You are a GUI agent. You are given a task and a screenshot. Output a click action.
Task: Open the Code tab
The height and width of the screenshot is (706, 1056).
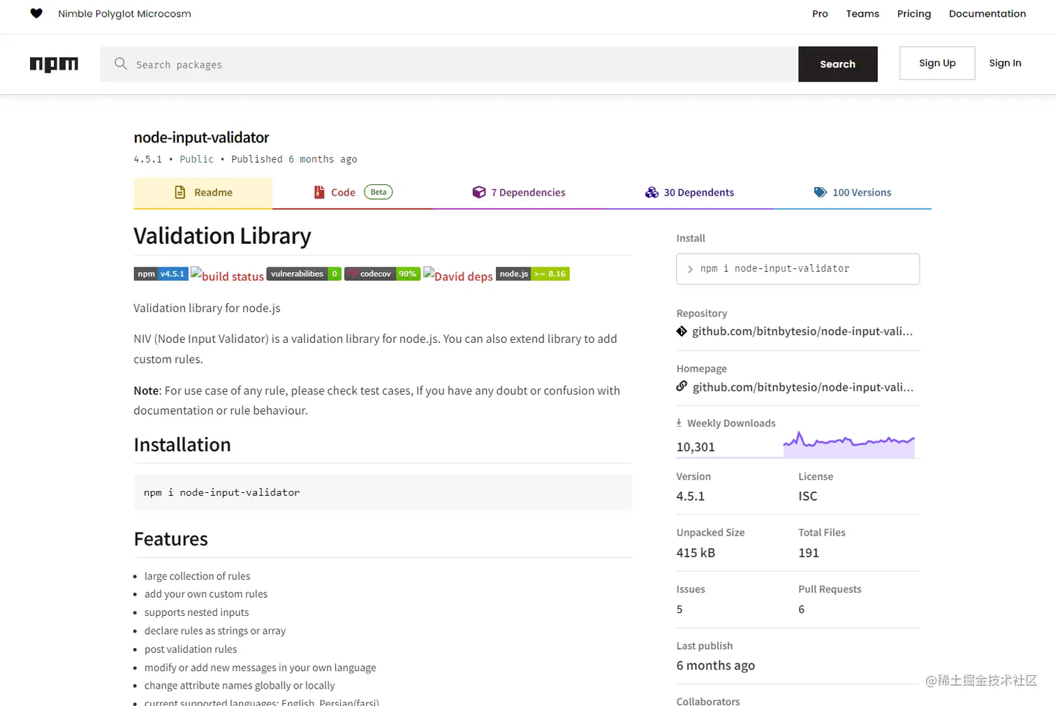[353, 193]
